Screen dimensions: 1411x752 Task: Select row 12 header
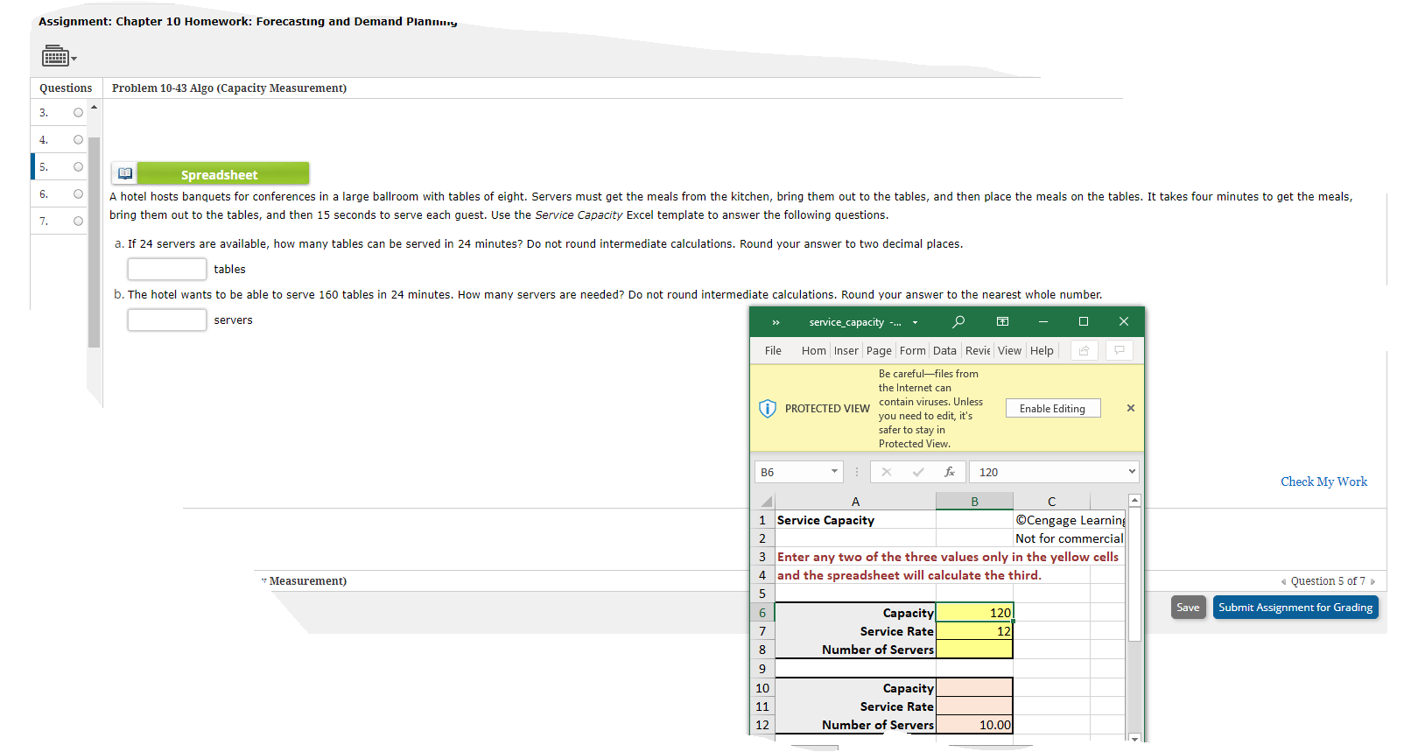[x=762, y=725]
